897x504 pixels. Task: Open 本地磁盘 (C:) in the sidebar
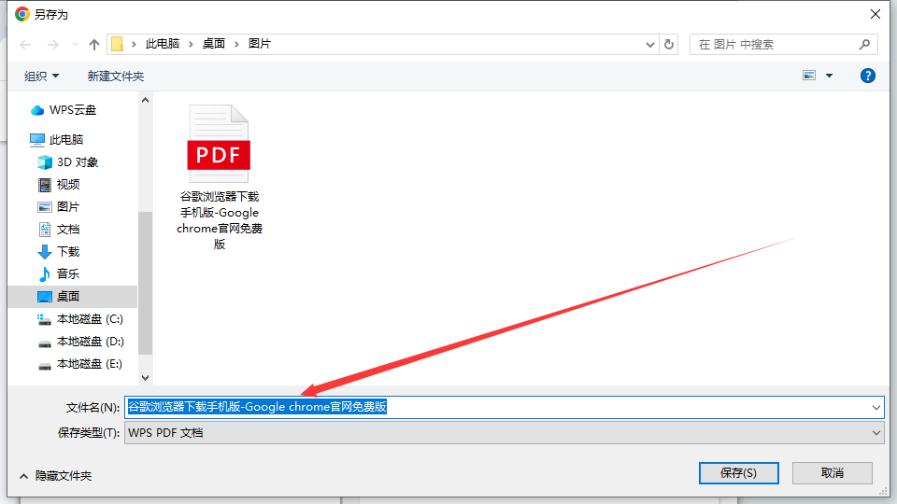(x=80, y=319)
